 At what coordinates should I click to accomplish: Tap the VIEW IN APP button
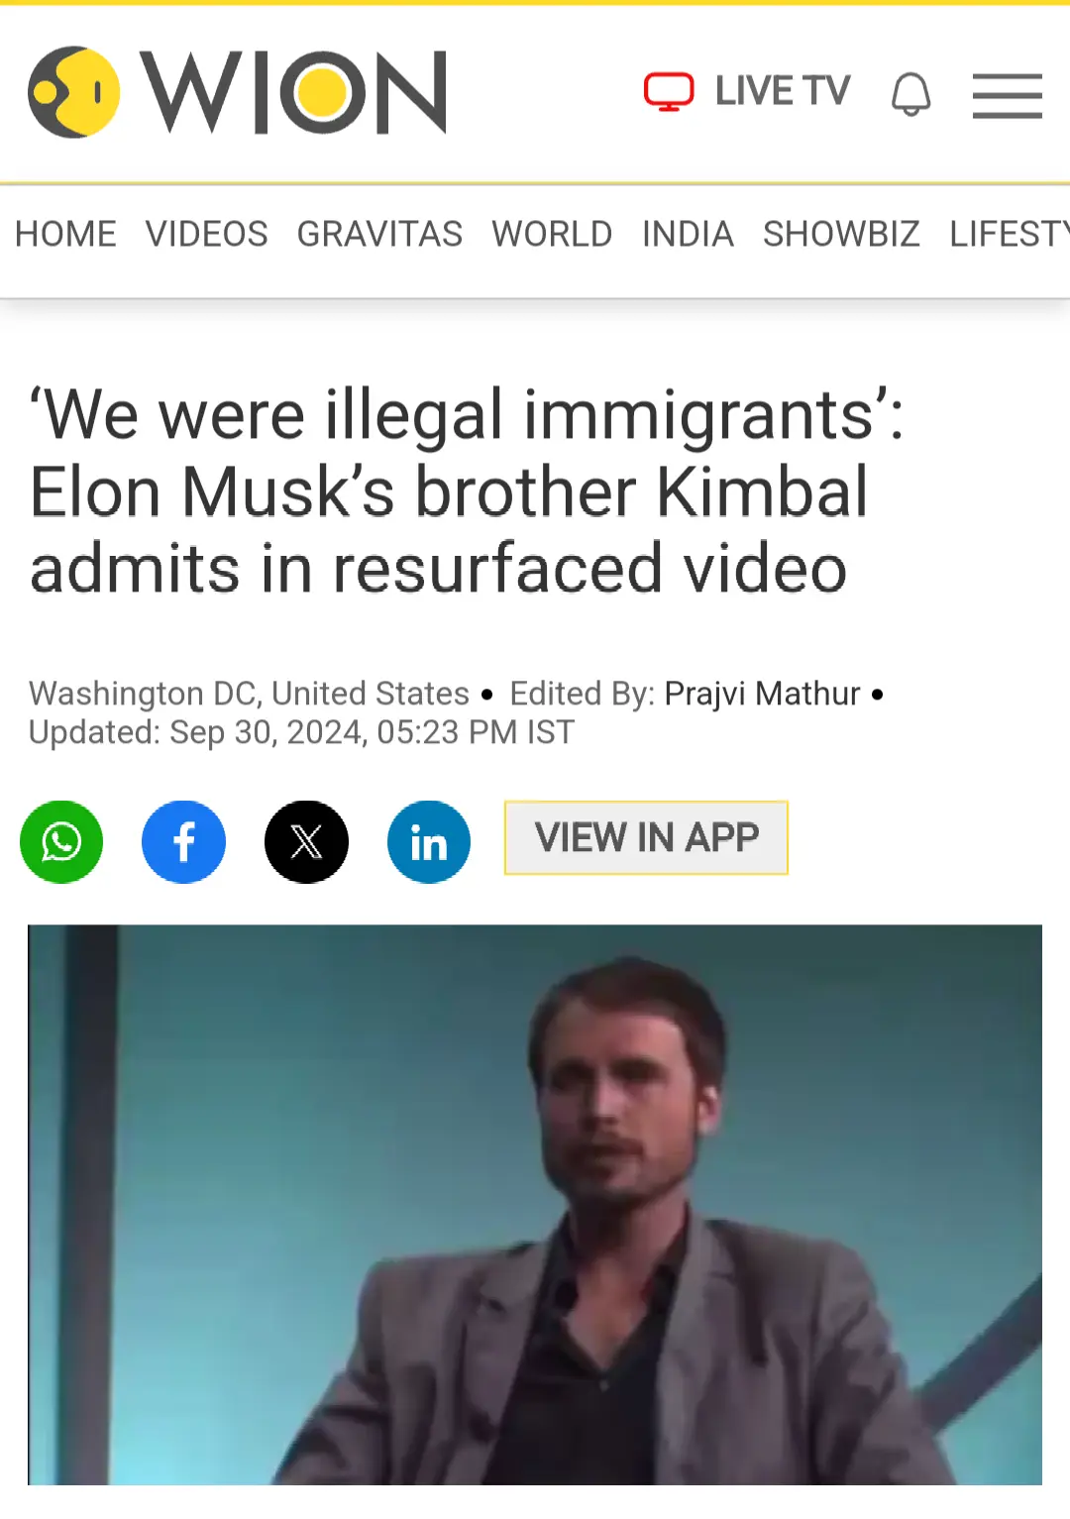point(646,838)
